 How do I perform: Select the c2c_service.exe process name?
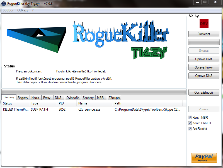click(89, 109)
